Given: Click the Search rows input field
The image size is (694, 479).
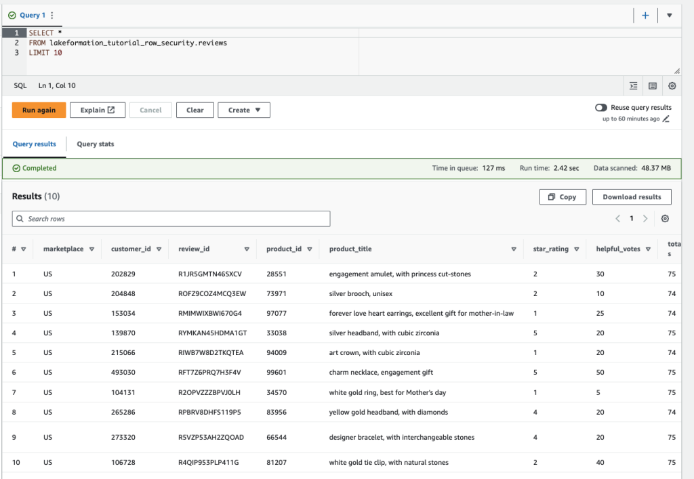Looking at the screenshot, I should pyautogui.click(x=171, y=219).
